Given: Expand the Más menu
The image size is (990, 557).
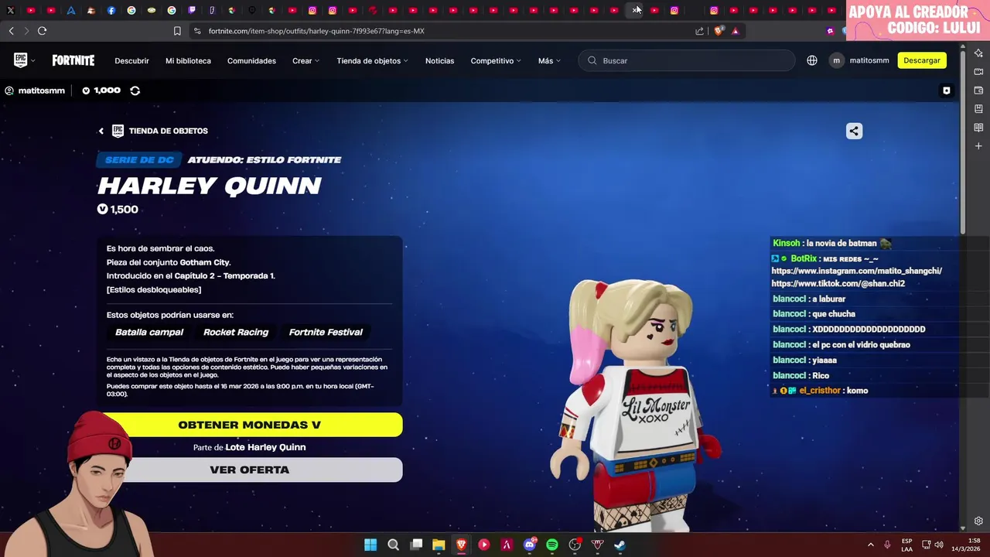Looking at the screenshot, I should (549, 60).
